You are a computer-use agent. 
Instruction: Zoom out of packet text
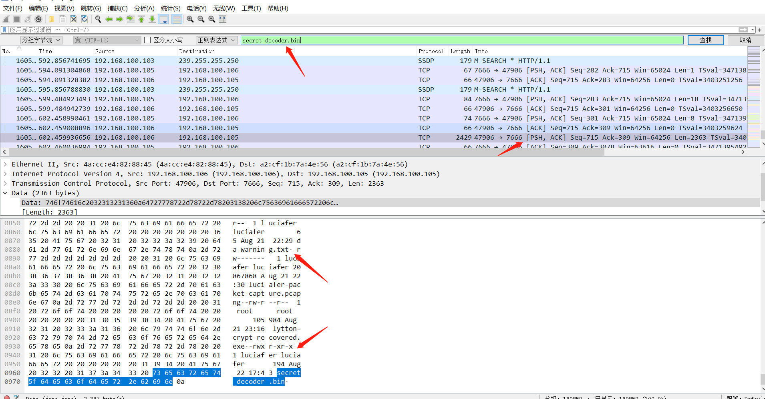click(201, 19)
